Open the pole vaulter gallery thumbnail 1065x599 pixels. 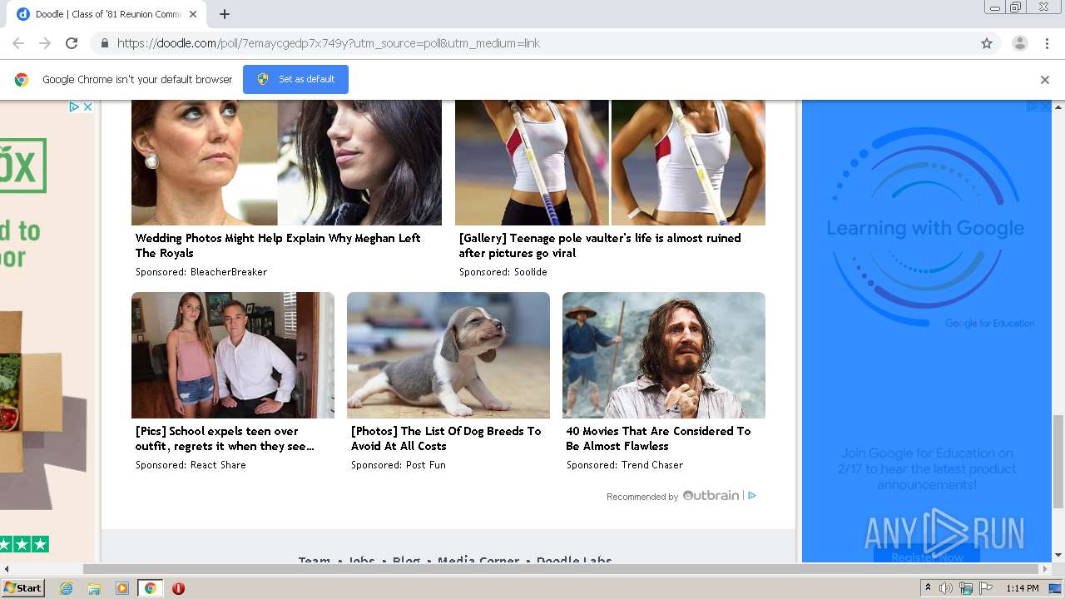[610, 162]
